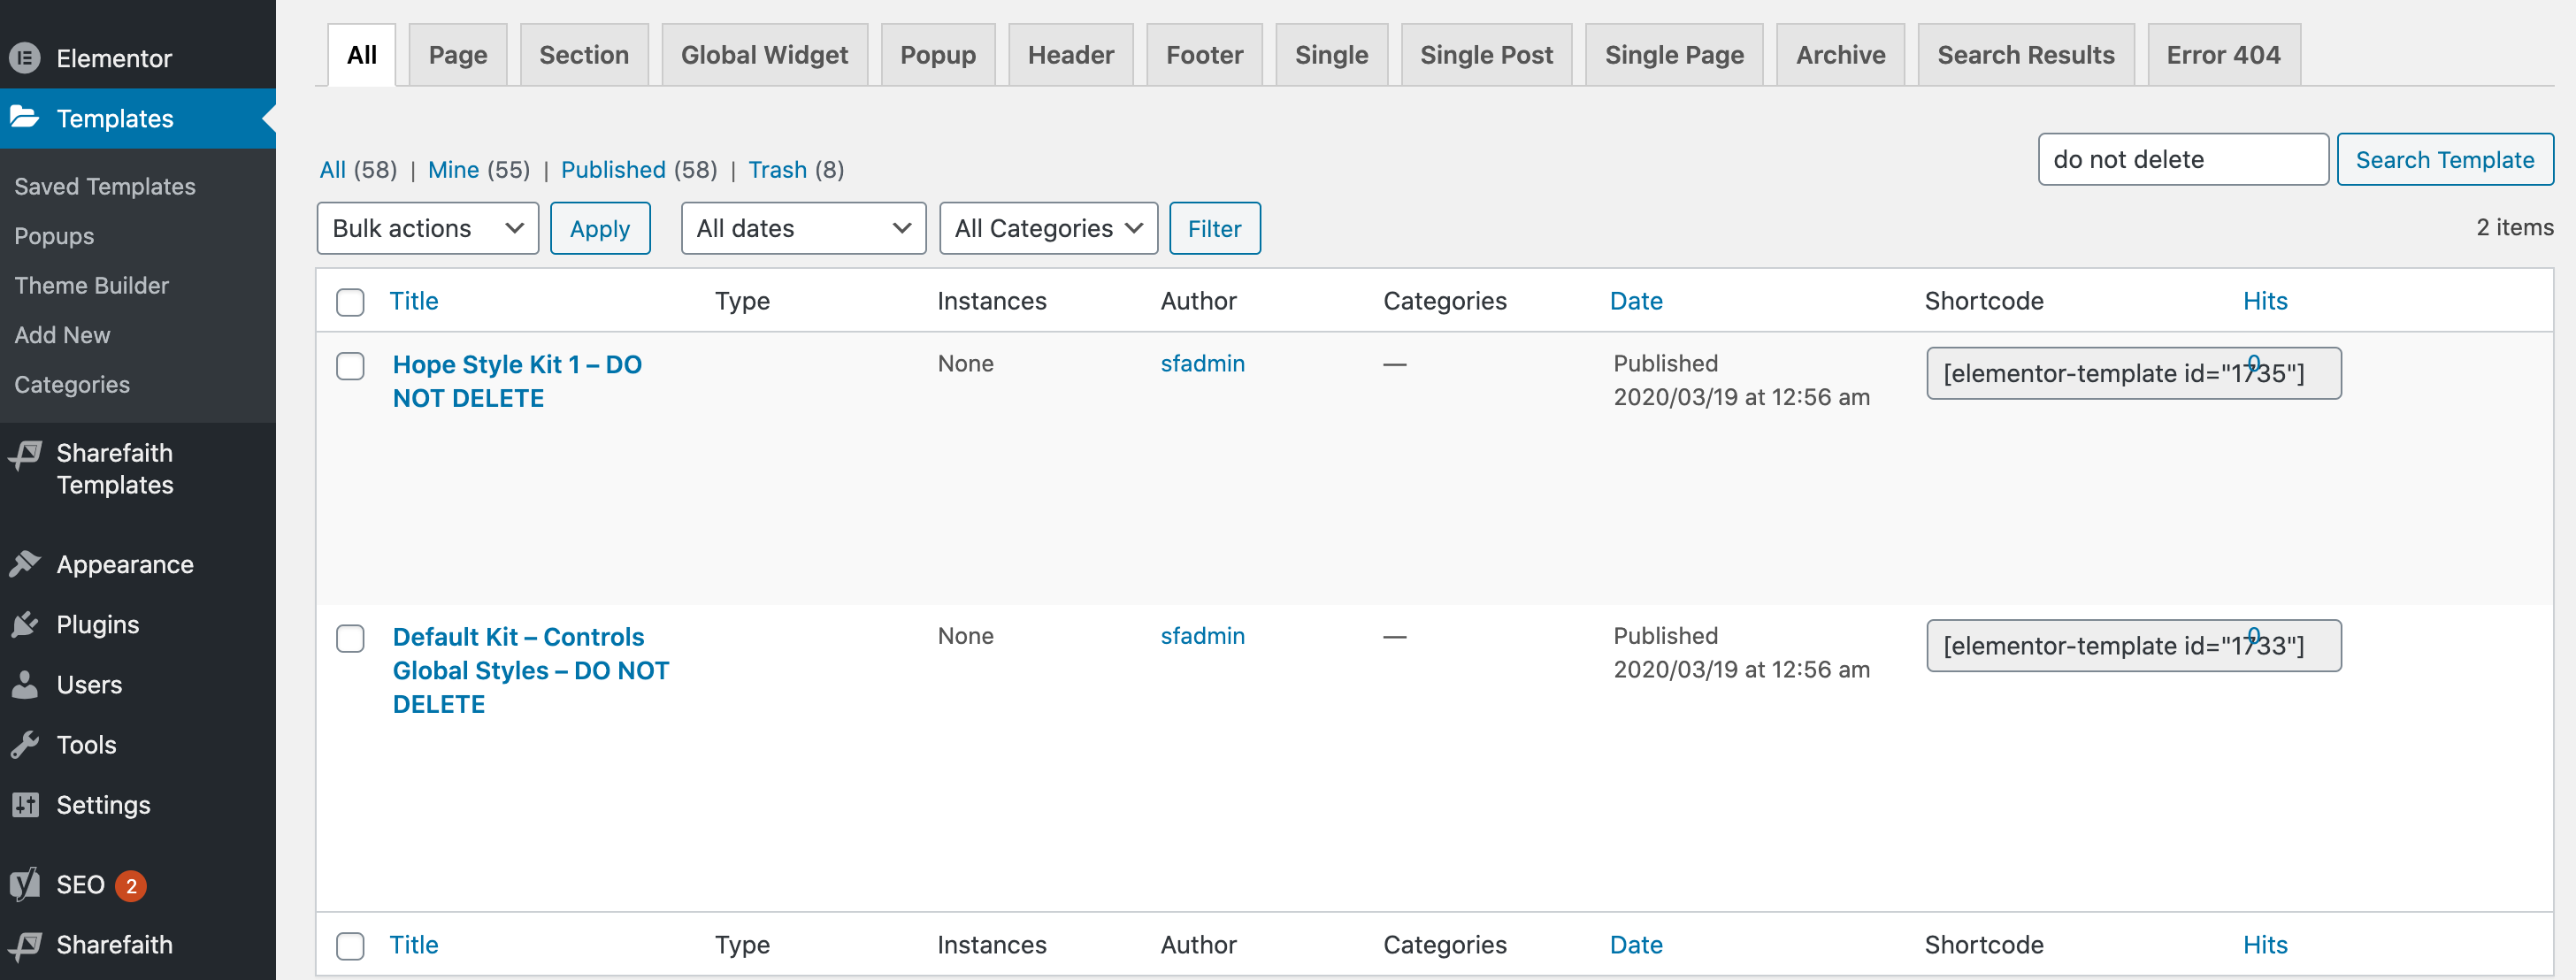
Task: Click the Templates folder icon
Action: (x=25, y=118)
